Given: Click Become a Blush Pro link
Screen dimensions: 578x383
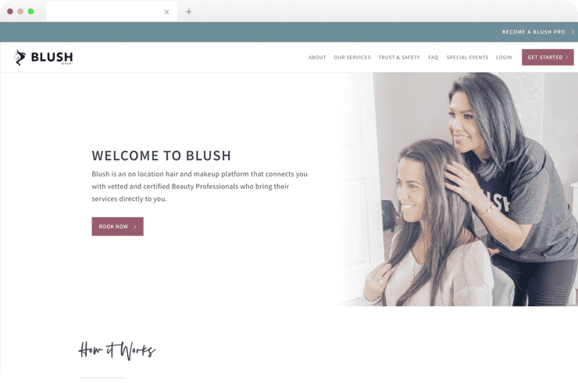Looking at the screenshot, I should 533,32.
